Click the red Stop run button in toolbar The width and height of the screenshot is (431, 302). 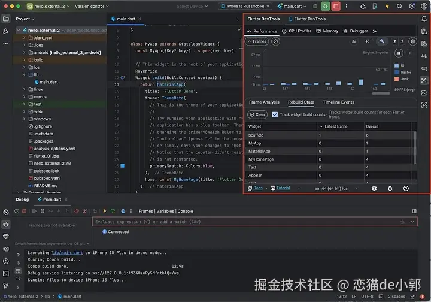336,6
